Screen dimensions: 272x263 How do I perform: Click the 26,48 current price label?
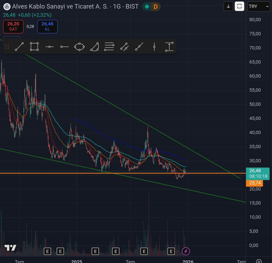(258, 174)
